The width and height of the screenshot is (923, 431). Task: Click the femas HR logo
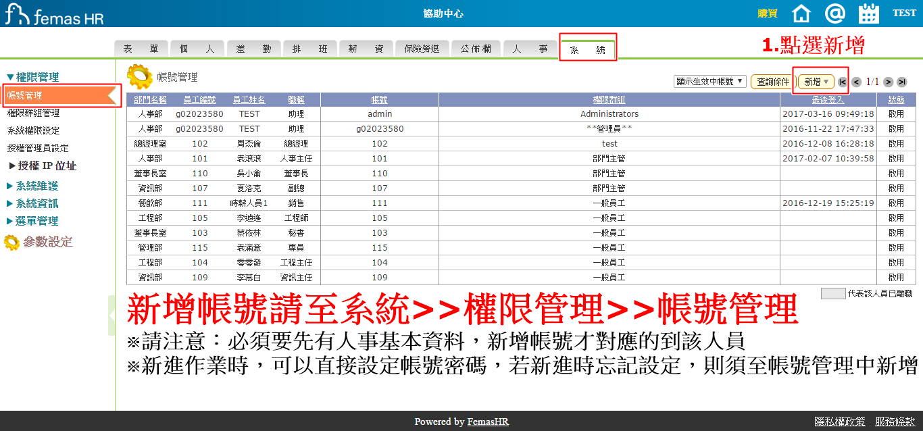pos(55,14)
